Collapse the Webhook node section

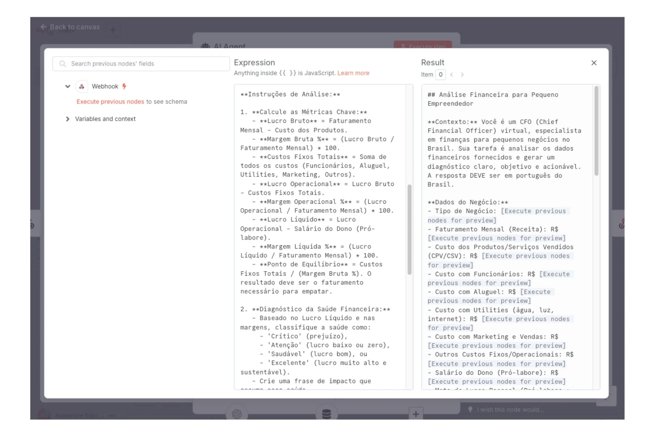tap(68, 86)
